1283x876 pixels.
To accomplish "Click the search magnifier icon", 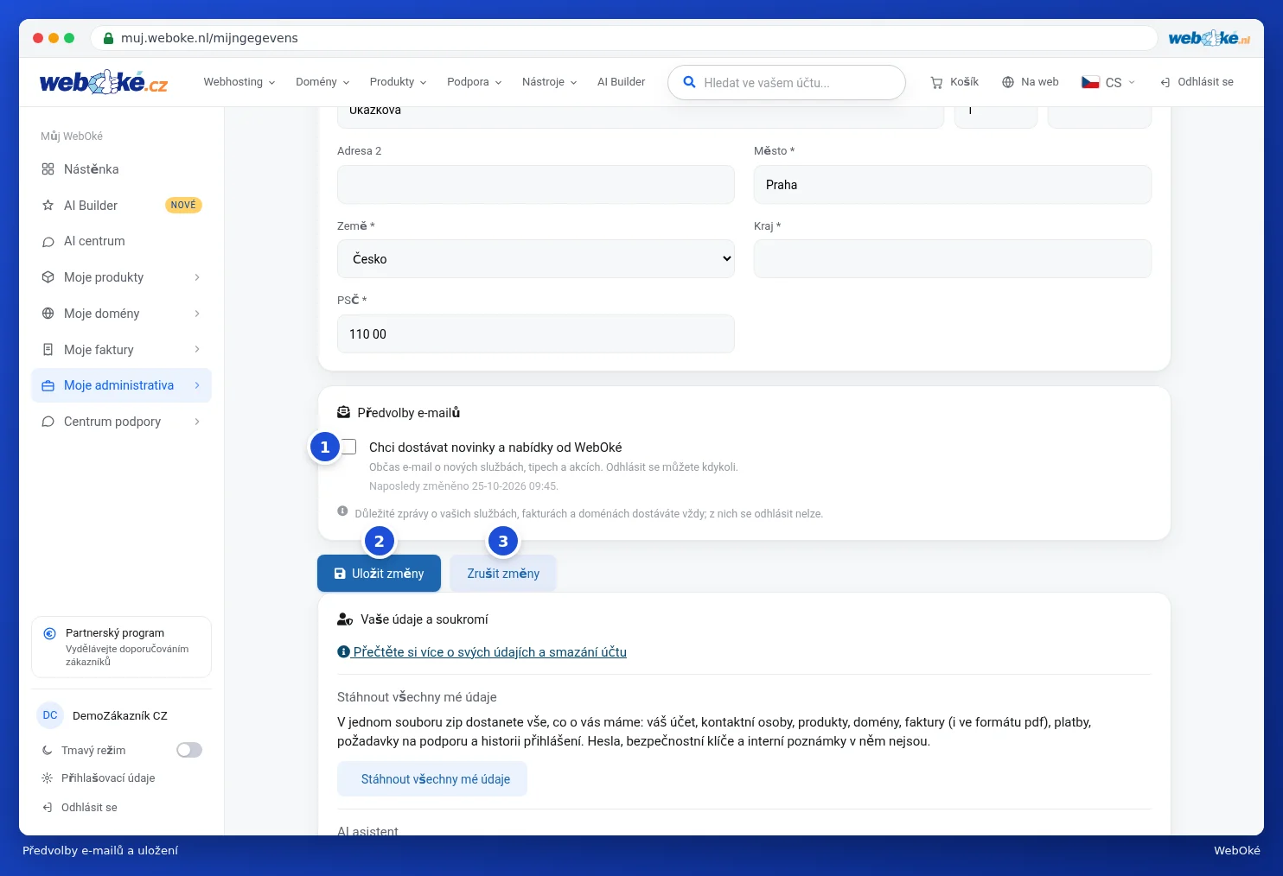I will [x=689, y=82].
